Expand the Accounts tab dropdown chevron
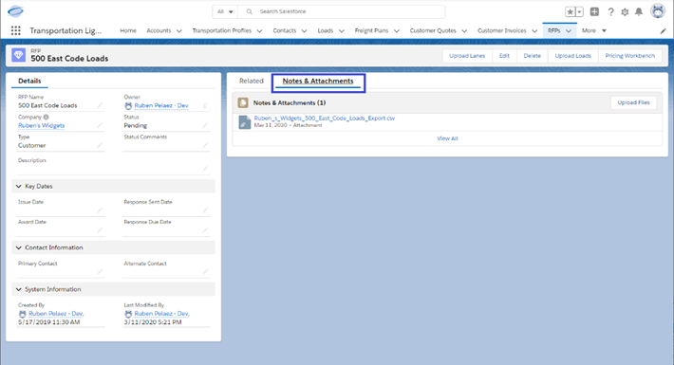674x365 pixels. click(179, 31)
